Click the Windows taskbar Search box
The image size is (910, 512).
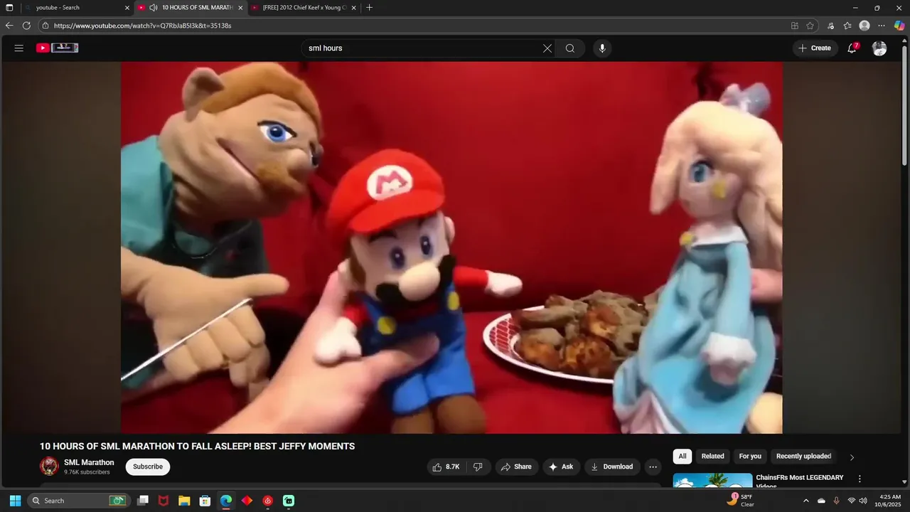point(77,501)
